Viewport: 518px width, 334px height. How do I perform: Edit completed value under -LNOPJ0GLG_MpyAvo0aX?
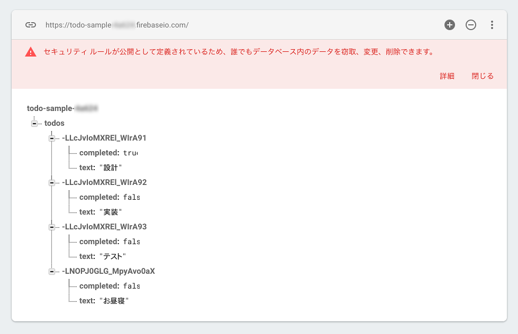point(131,286)
